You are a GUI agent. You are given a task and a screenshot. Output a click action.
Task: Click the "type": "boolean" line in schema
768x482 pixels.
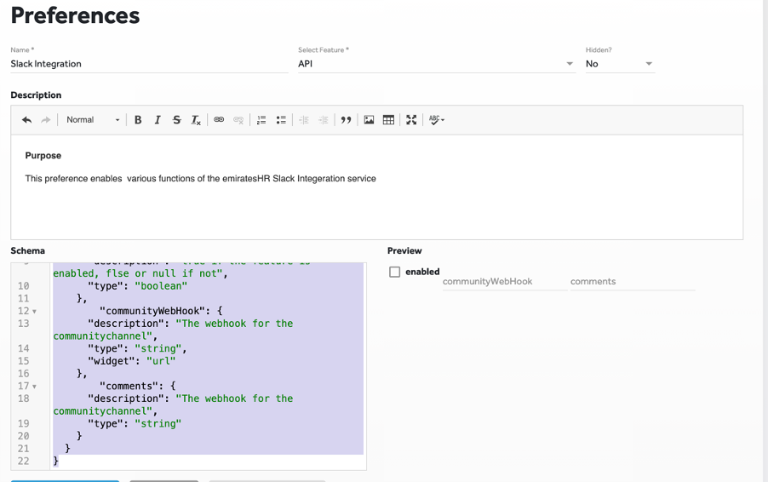(137, 286)
